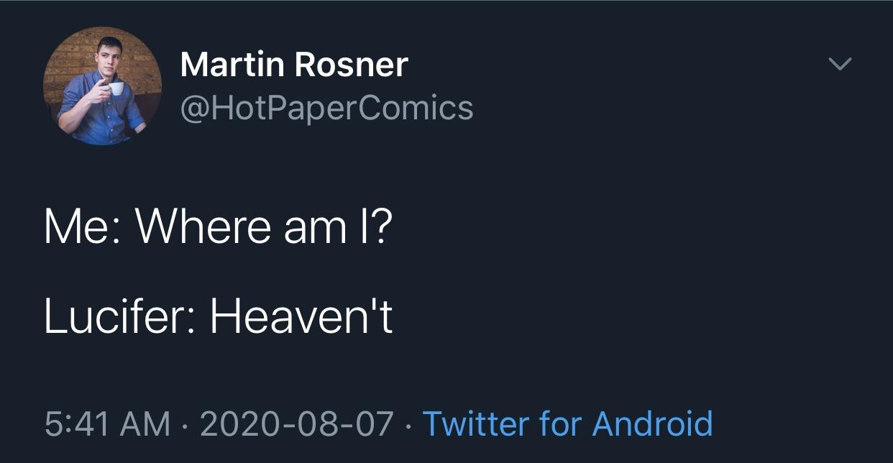Click Martin Rosner's profile photo
Image resolution: width=893 pixels, height=463 pixels.
point(101,86)
